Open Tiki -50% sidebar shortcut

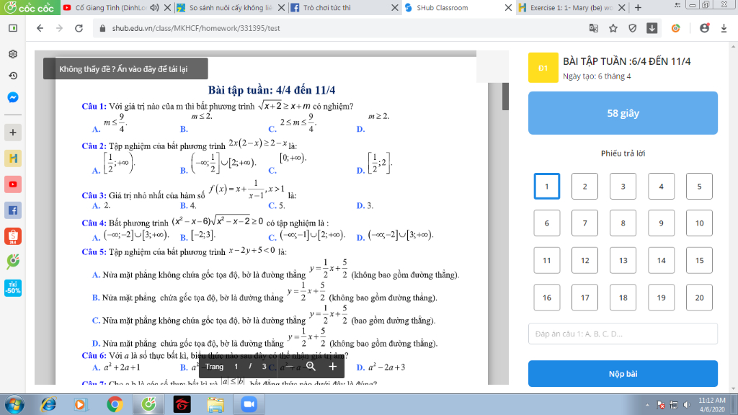click(x=13, y=287)
